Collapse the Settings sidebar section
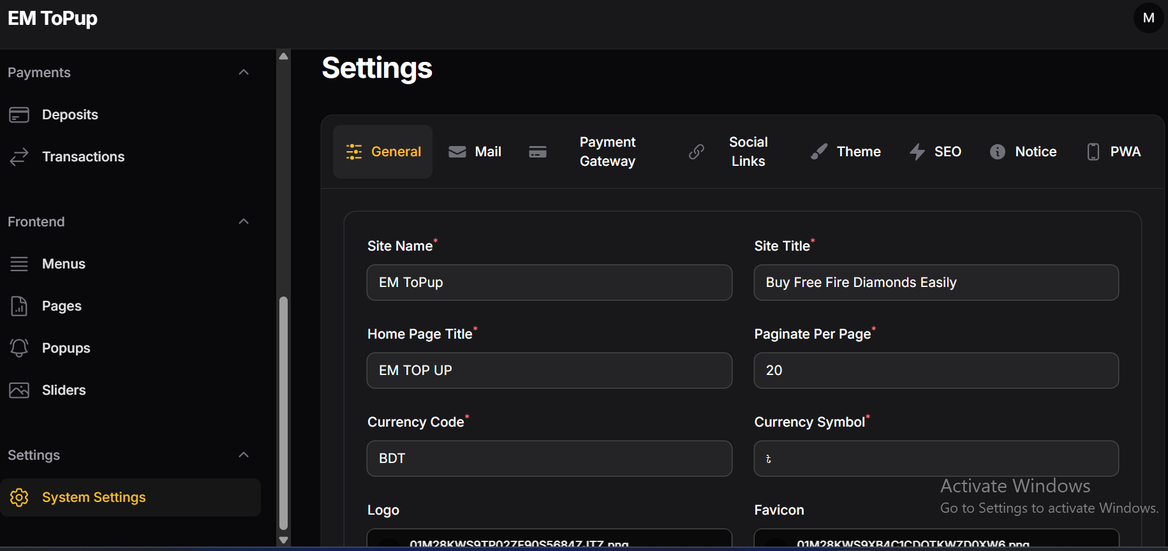The image size is (1168, 551). tap(244, 455)
